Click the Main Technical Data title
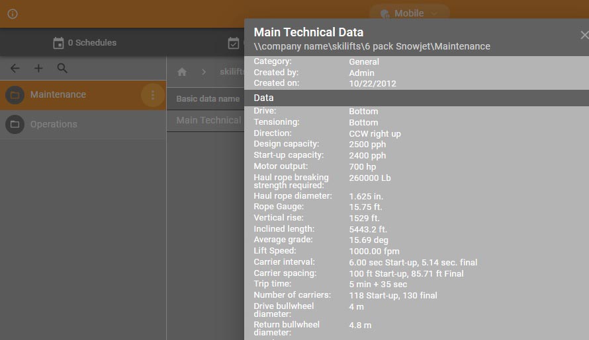This screenshot has height=340, width=589. [308, 32]
